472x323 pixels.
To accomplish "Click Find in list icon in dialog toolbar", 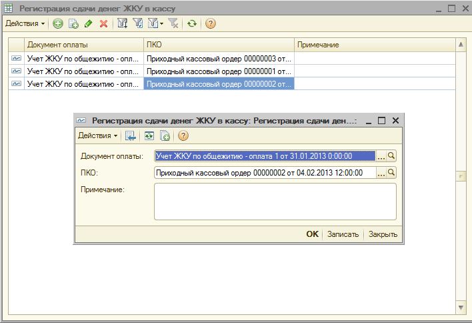I will pyautogui.click(x=131, y=135).
